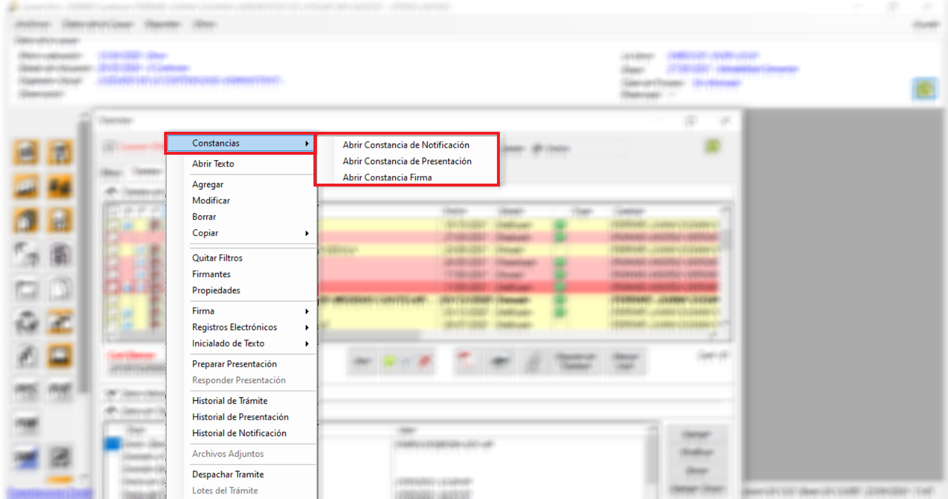Open Propiedades menu entry

(x=216, y=290)
